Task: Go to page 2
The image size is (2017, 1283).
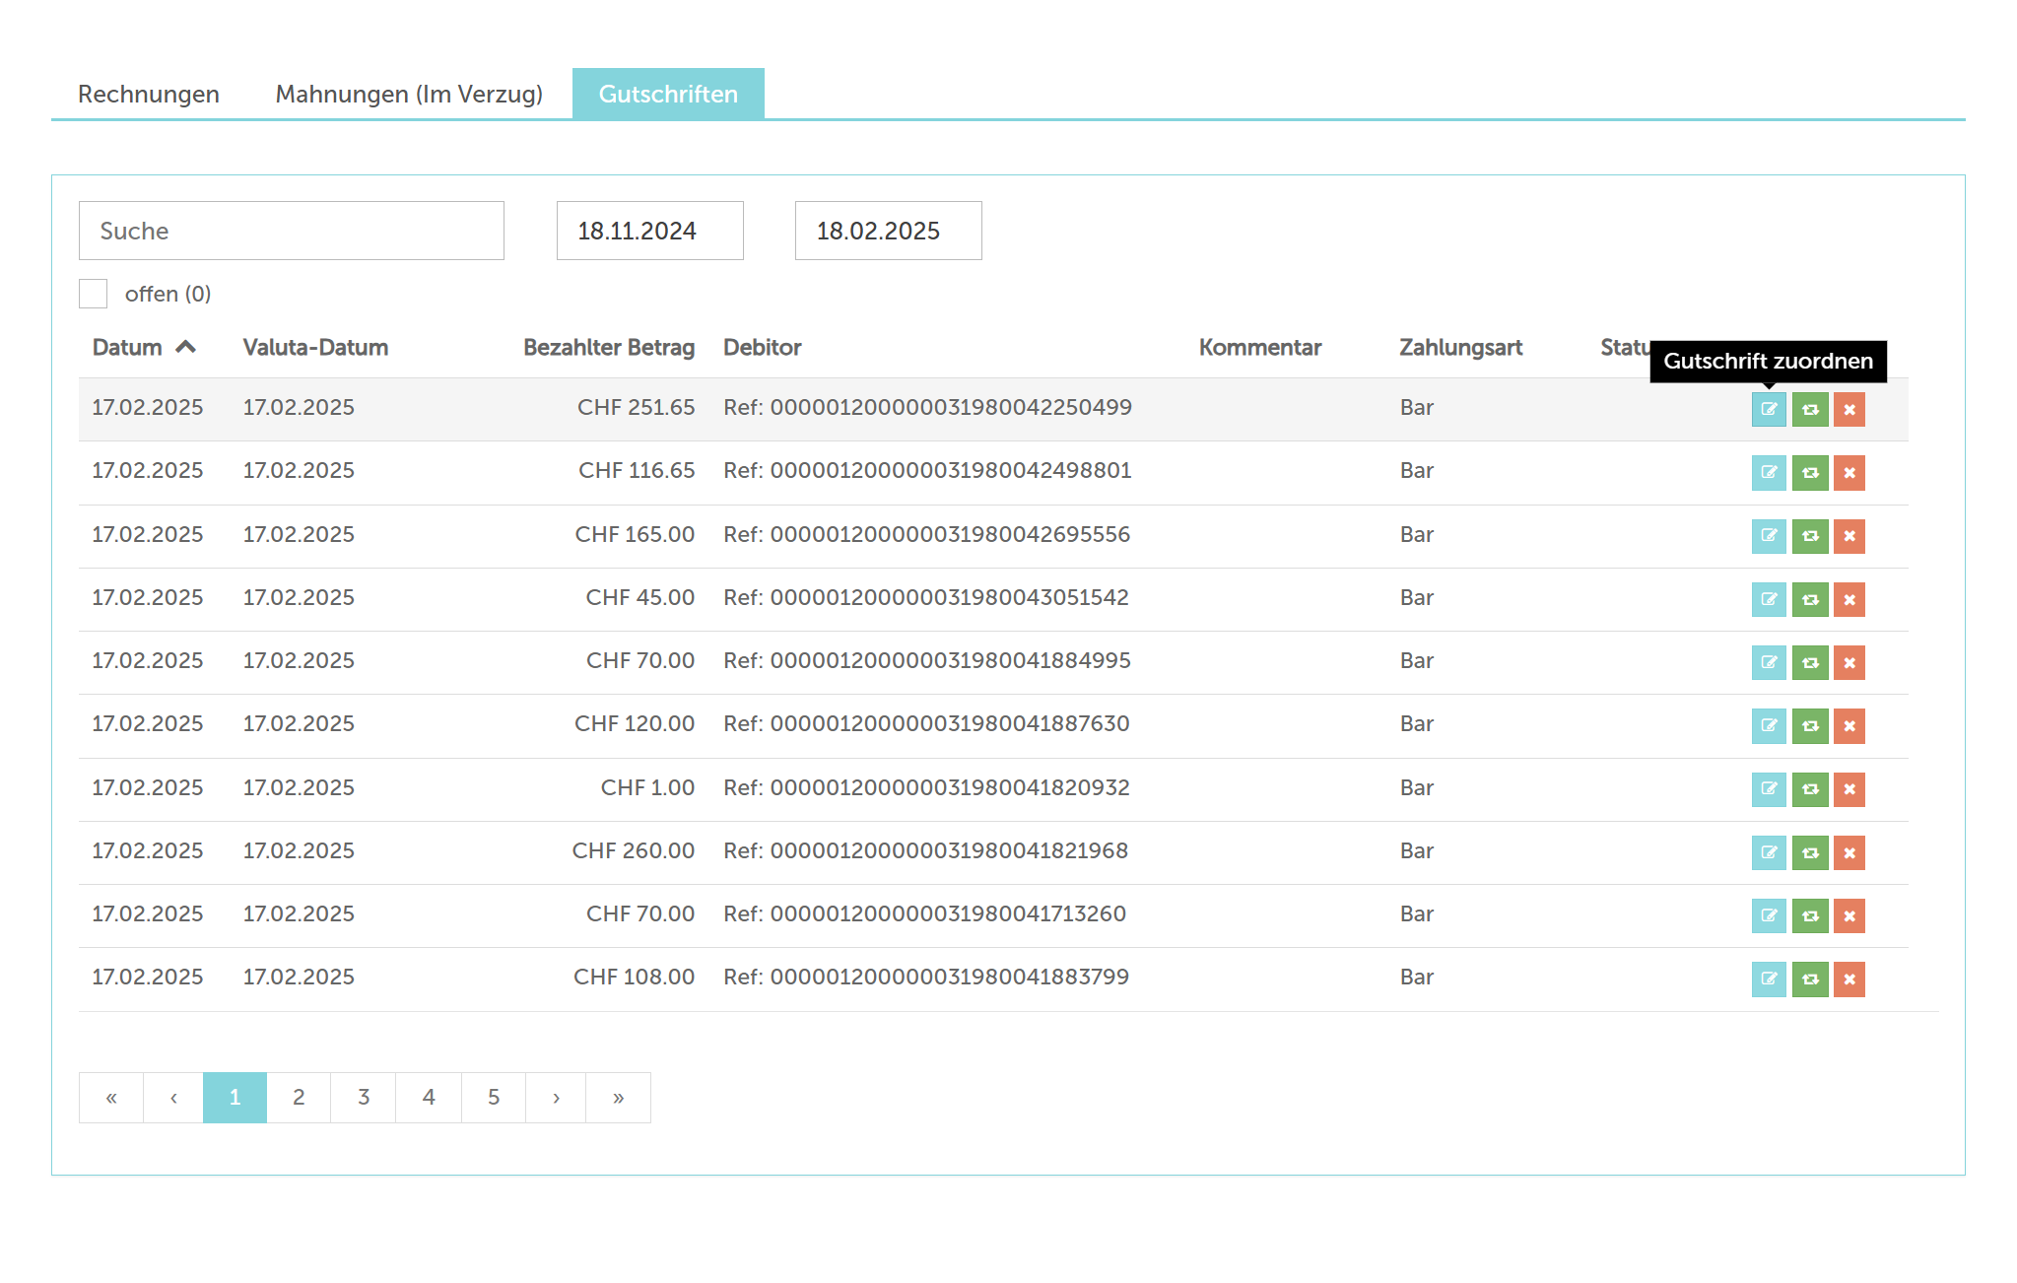Action: point(299,1098)
